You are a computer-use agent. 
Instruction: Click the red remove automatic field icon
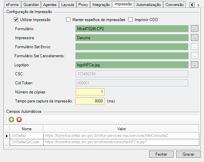[19, 119]
